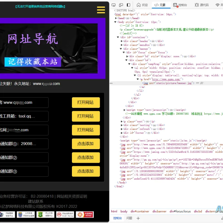Select the img src banner.jpg line
The image size is (223, 223).
pos(168,83)
